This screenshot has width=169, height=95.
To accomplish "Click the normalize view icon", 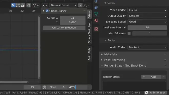I will (28, 5).
